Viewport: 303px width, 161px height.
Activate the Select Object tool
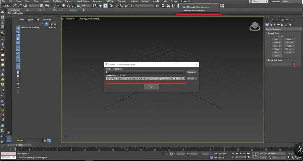[42, 6]
